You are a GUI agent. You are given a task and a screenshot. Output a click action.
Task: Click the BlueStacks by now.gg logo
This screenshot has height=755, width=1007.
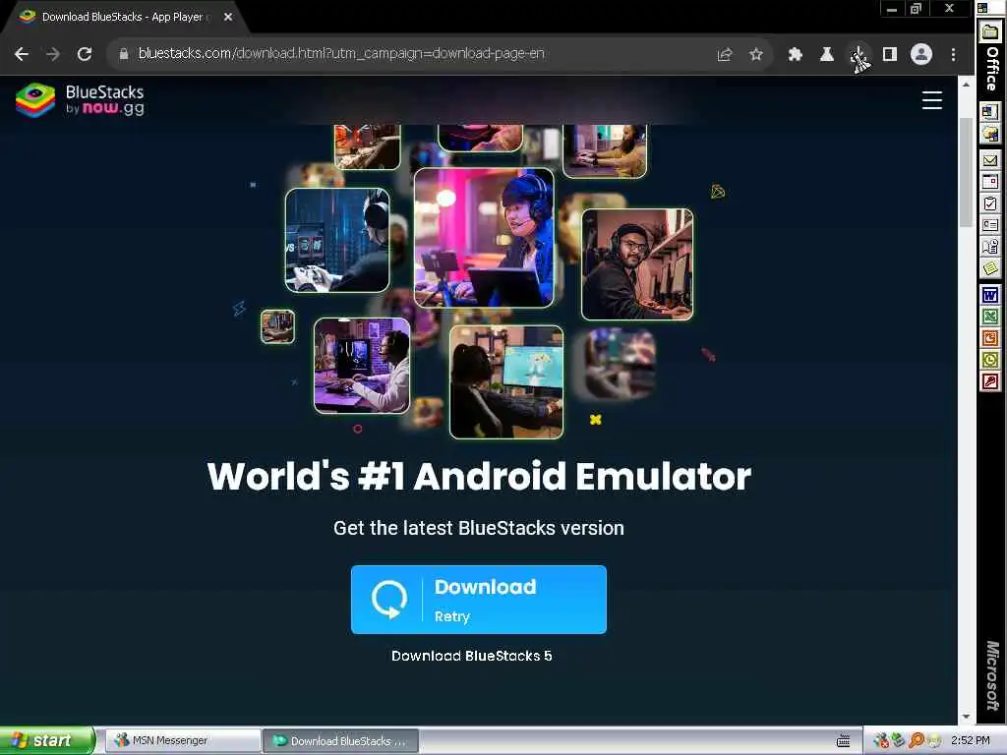click(81, 100)
